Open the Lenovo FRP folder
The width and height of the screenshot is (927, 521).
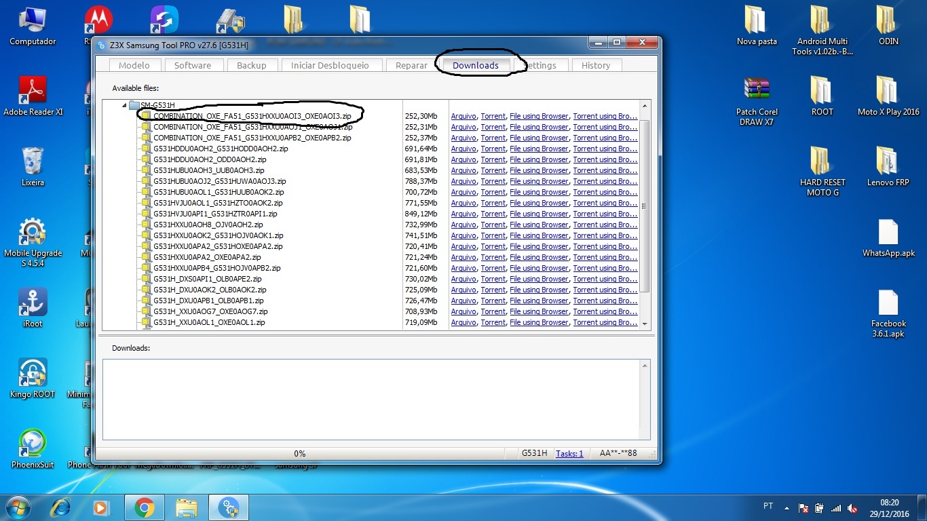(x=888, y=167)
